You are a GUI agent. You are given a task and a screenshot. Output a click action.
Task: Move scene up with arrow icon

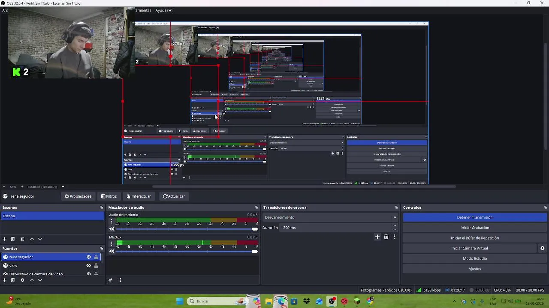[x=32, y=239]
